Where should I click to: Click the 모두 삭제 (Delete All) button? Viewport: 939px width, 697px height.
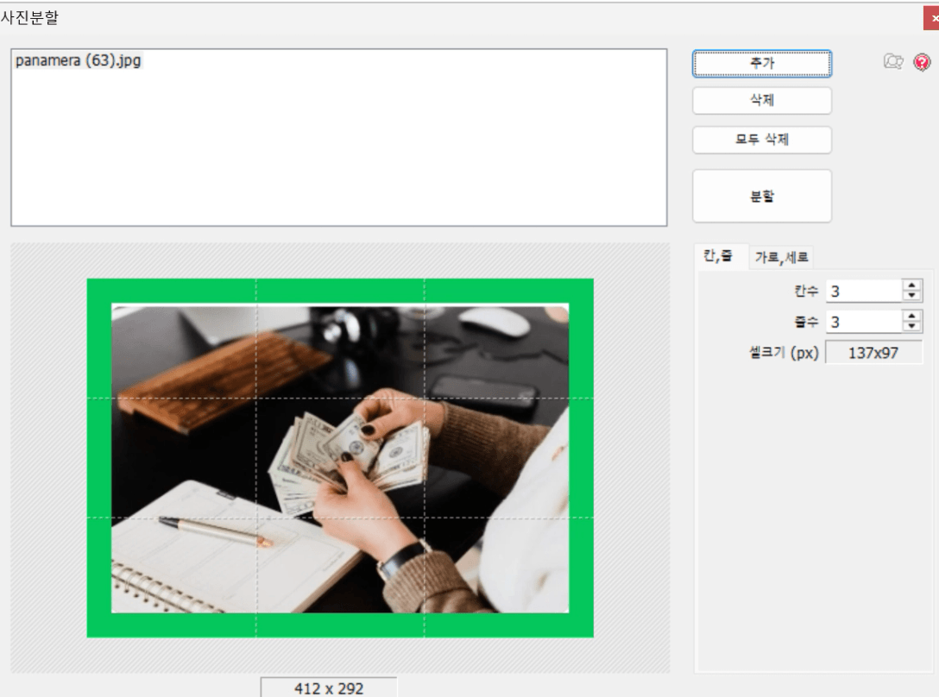click(x=762, y=140)
